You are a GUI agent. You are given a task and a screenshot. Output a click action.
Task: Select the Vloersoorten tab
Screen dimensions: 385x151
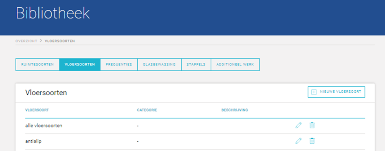click(x=80, y=64)
